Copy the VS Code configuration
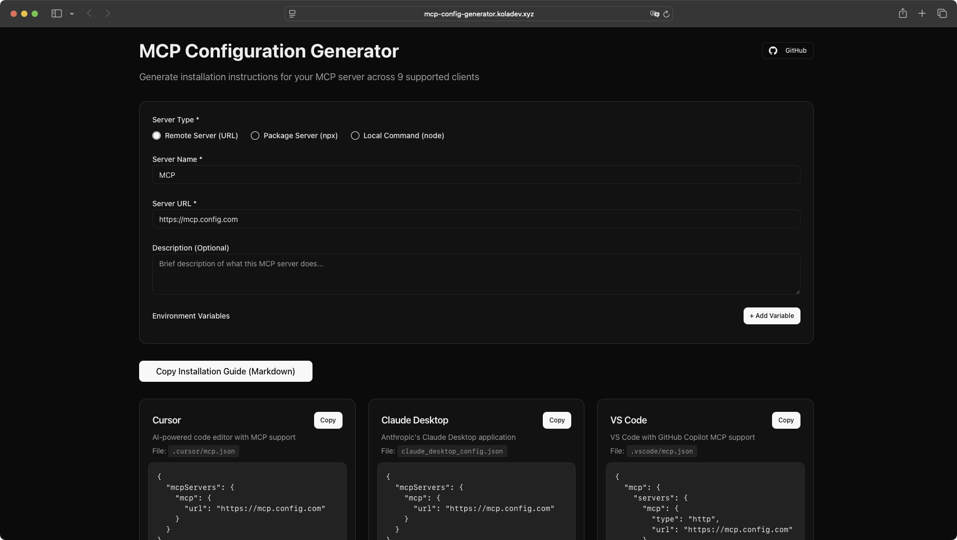 (786, 420)
